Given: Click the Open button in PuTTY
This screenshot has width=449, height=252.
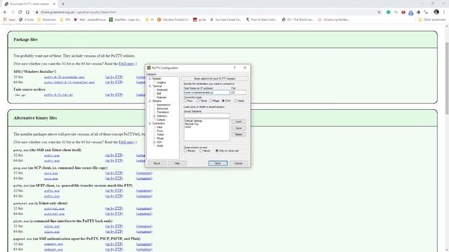Looking at the screenshot, I should pos(218,163).
